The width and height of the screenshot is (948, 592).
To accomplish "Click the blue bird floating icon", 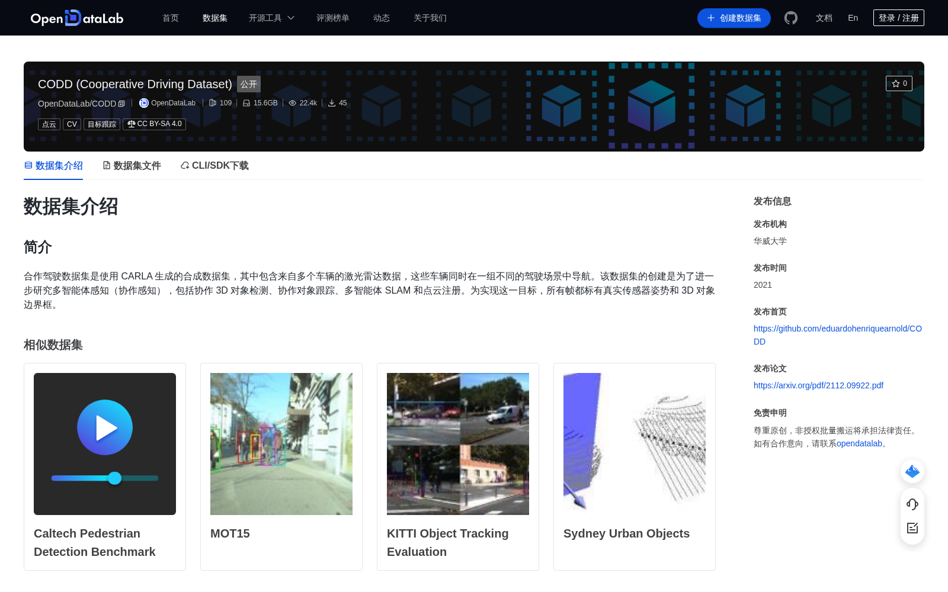I will 912,471.
